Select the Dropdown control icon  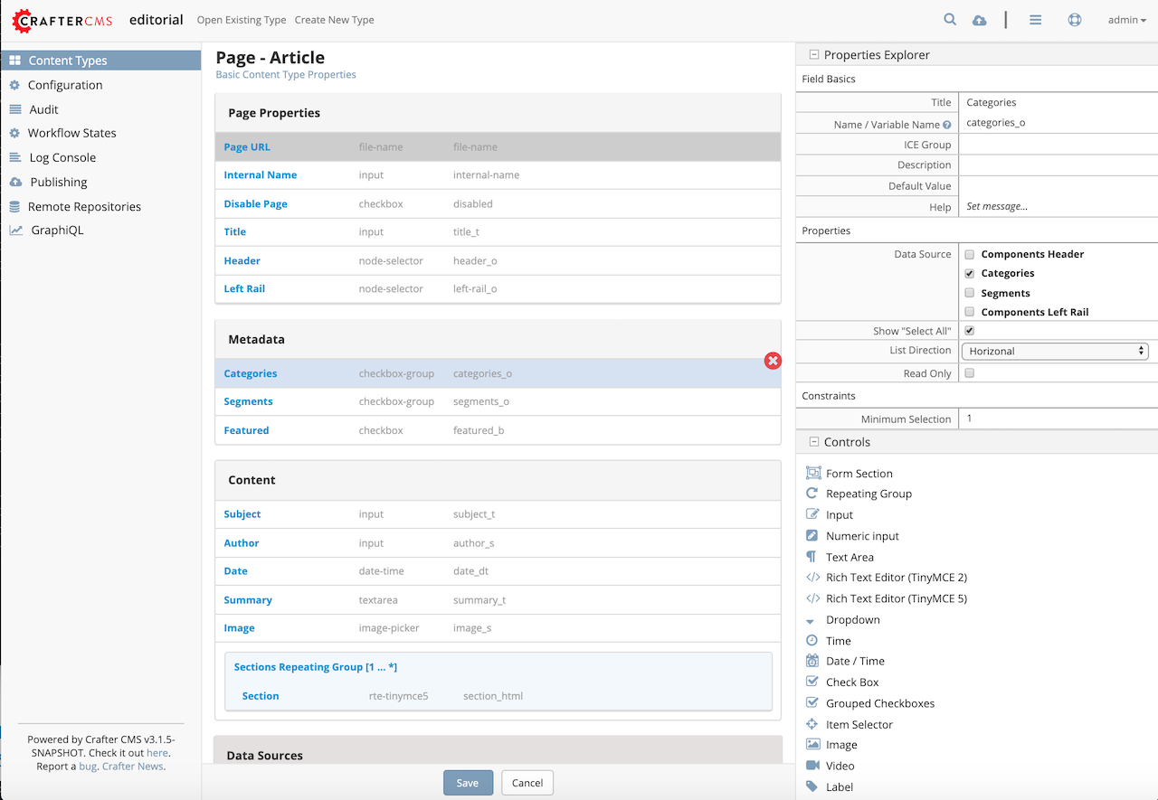(x=811, y=621)
